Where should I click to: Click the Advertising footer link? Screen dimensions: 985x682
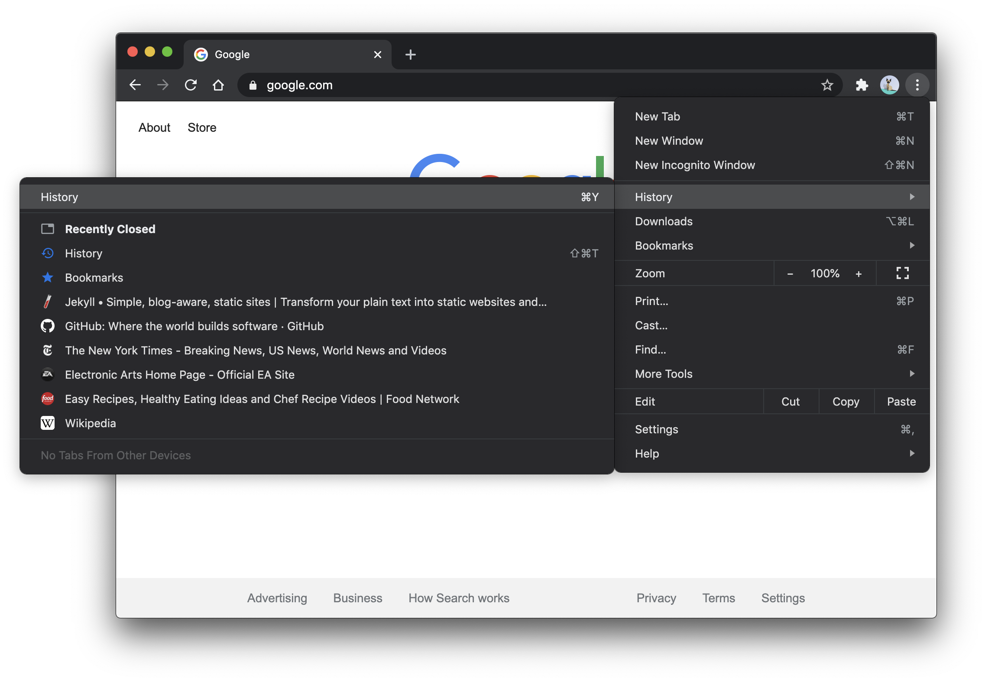coord(277,598)
